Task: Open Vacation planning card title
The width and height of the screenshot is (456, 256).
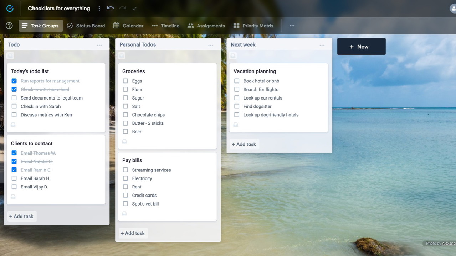Action: click(x=255, y=71)
